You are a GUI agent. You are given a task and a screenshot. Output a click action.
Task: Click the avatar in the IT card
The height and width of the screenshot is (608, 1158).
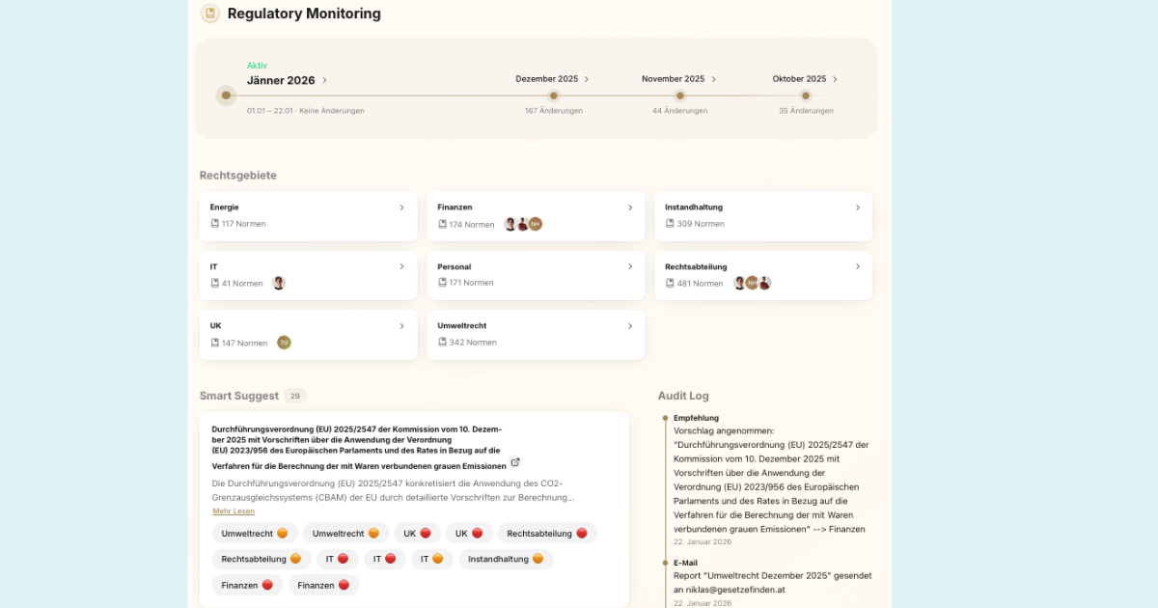(279, 283)
